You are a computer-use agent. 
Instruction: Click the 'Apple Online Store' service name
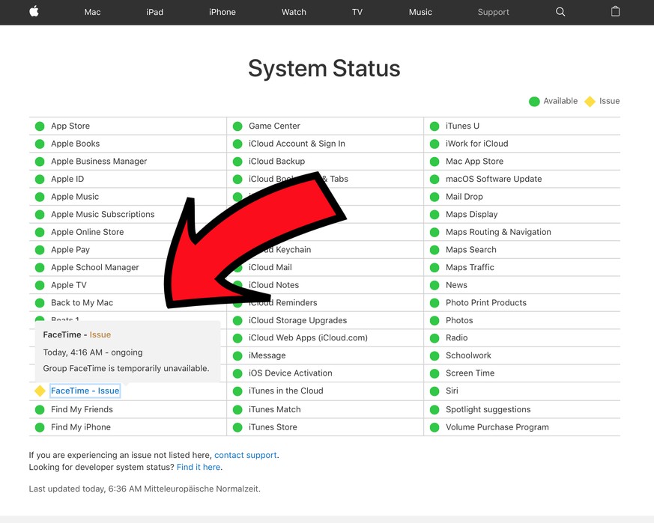pos(87,232)
